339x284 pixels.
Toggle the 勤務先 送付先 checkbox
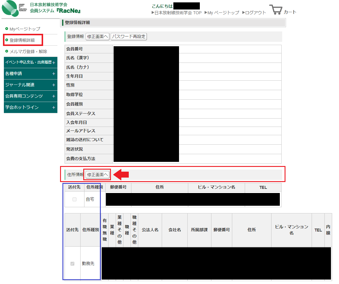pyautogui.click(x=72, y=263)
